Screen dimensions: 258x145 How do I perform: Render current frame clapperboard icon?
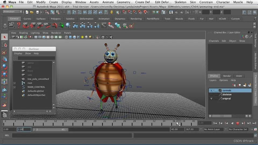point(176,12)
